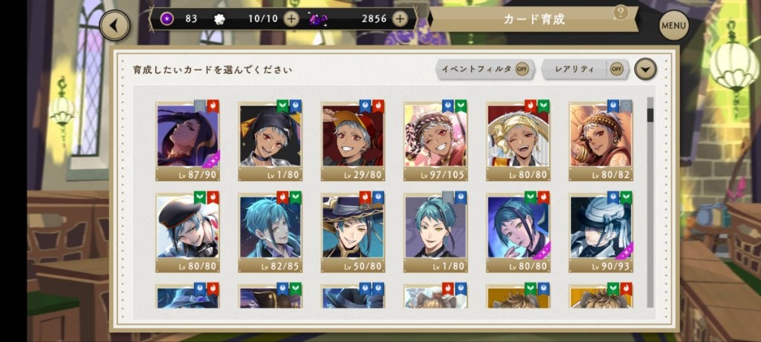Image resolution: width=761 pixels, height=342 pixels.
Task: Choose the Lv 82/85 card
Action: (x=271, y=232)
